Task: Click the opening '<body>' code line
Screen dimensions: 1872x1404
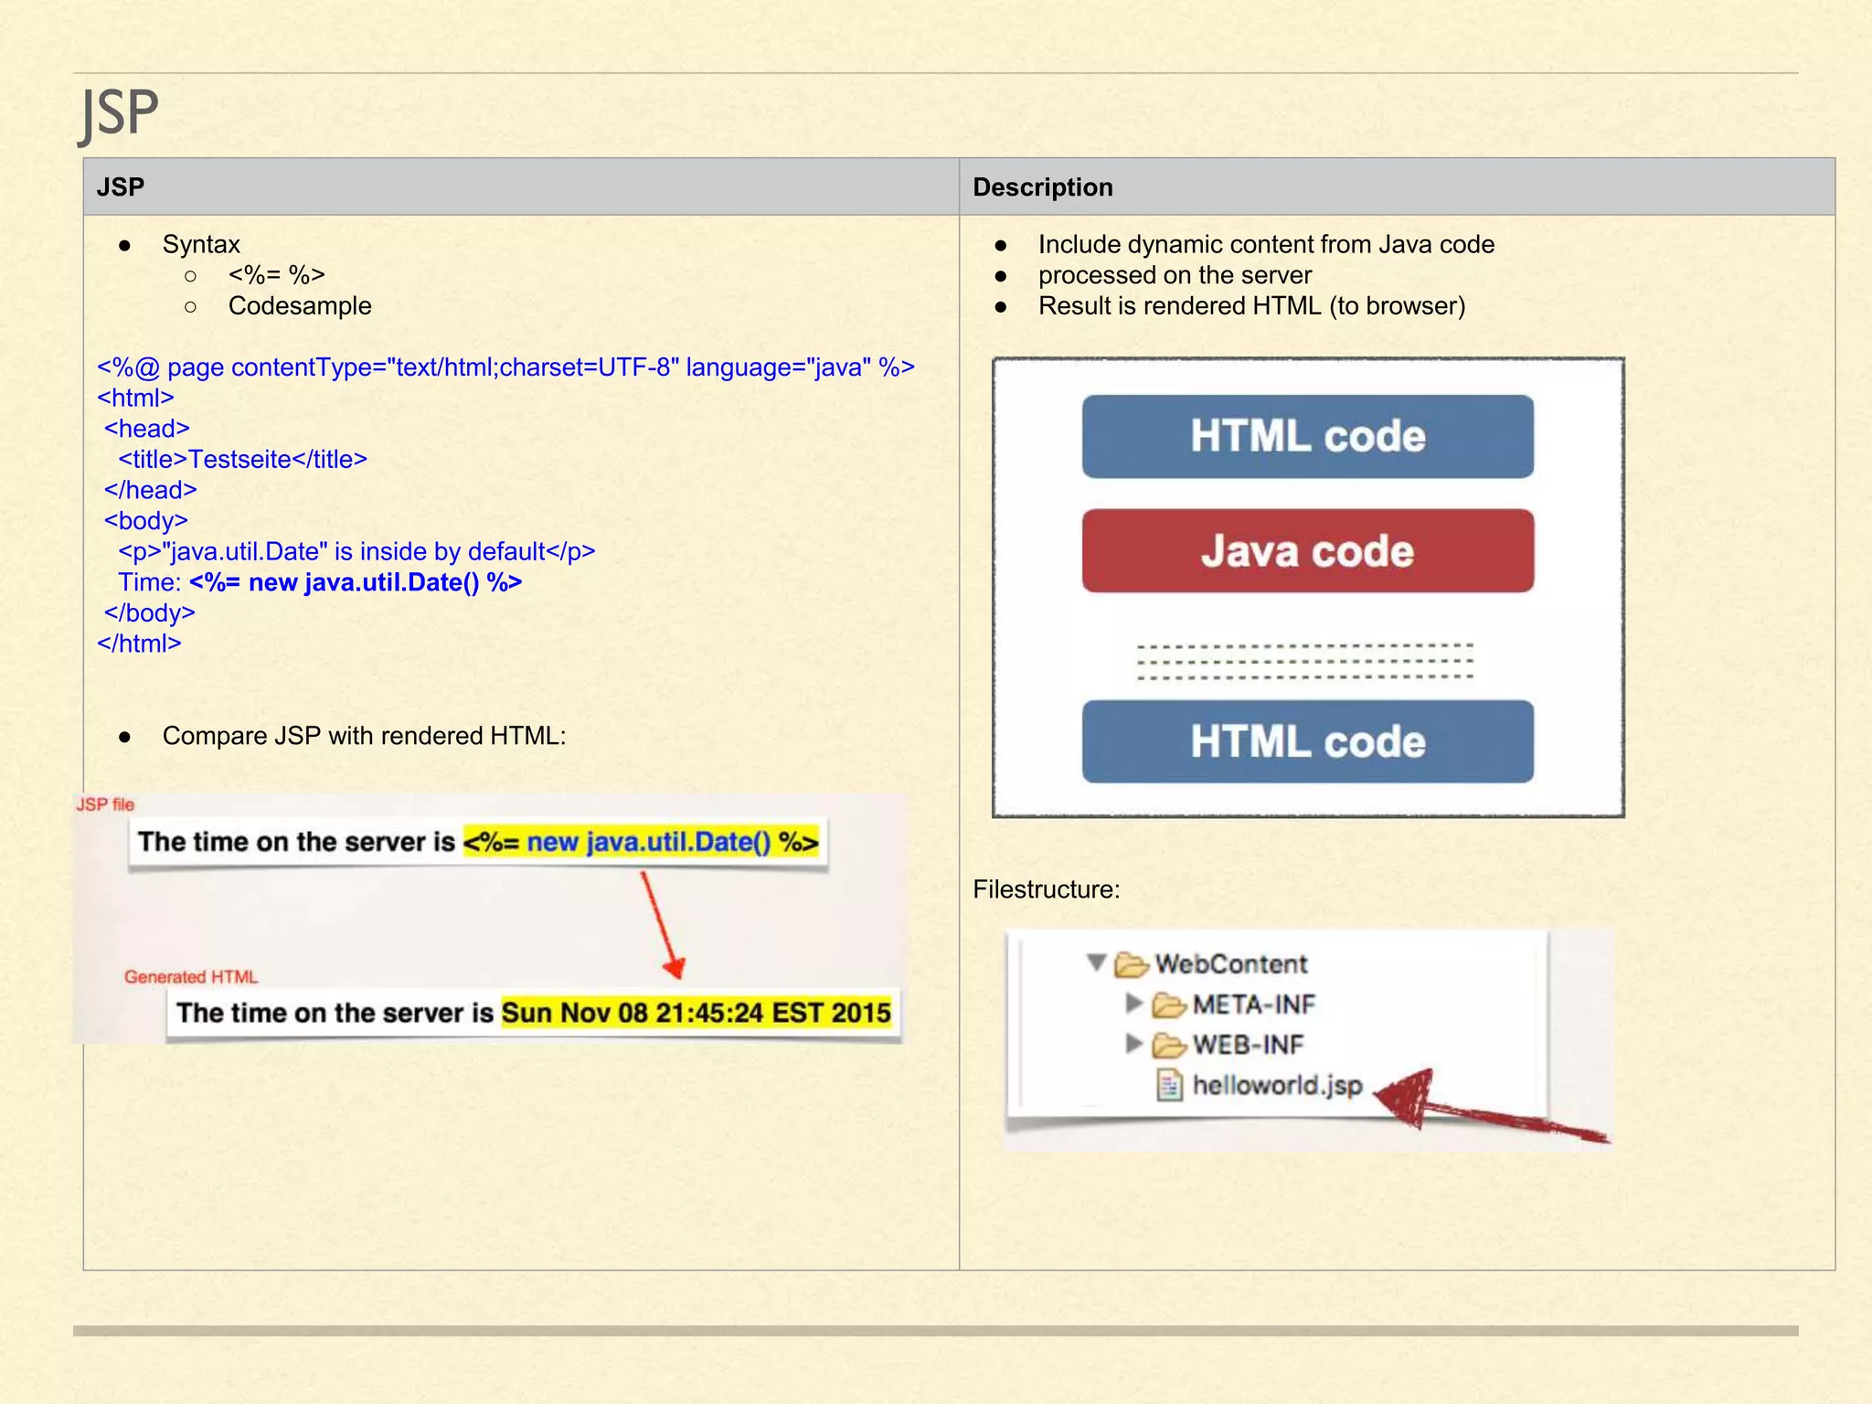Action: 145,521
